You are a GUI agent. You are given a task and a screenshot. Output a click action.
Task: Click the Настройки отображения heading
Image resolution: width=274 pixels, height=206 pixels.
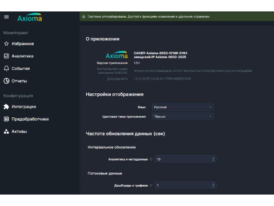click(x=115, y=94)
